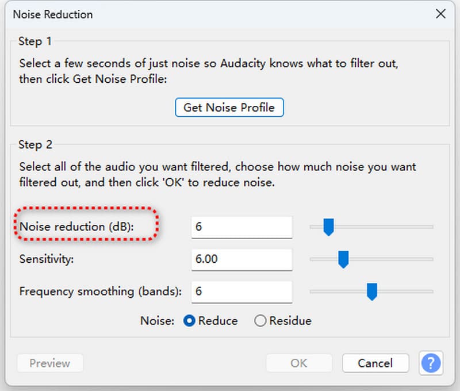The width and height of the screenshot is (460, 391).
Task: Click the Sensitivity slider handle
Action: tap(343, 260)
